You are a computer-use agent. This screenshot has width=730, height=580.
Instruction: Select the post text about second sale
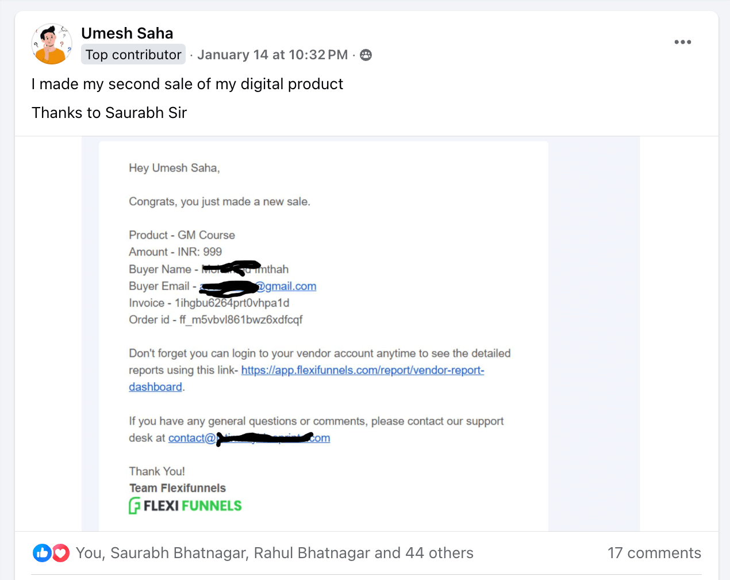(x=187, y=84)
